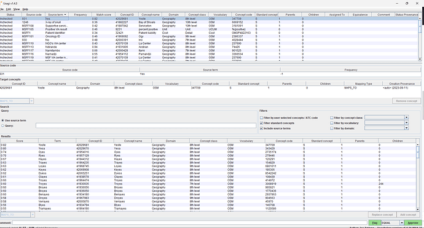
Task: Select source row 'Ndirande'
Action: (x=209, y=47)
